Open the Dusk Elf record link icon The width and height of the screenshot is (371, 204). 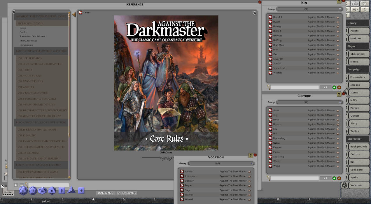270,17
